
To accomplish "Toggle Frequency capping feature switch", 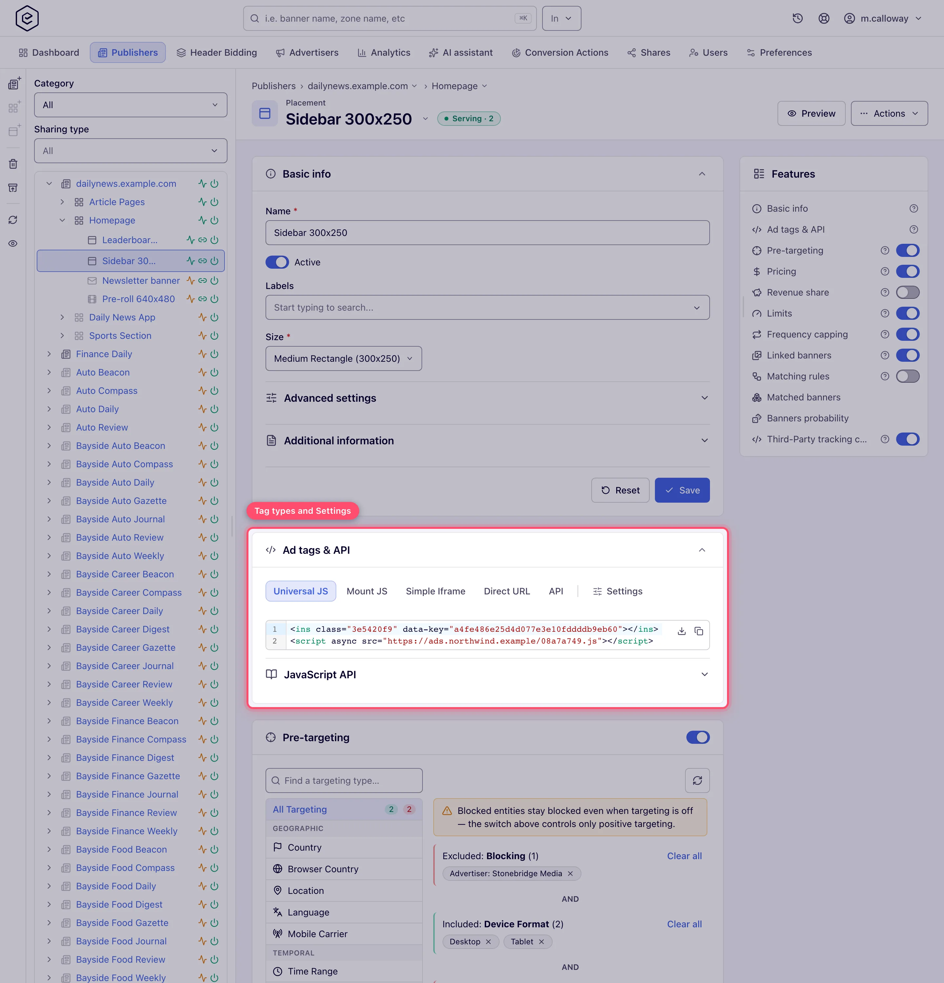I will 908,334.
